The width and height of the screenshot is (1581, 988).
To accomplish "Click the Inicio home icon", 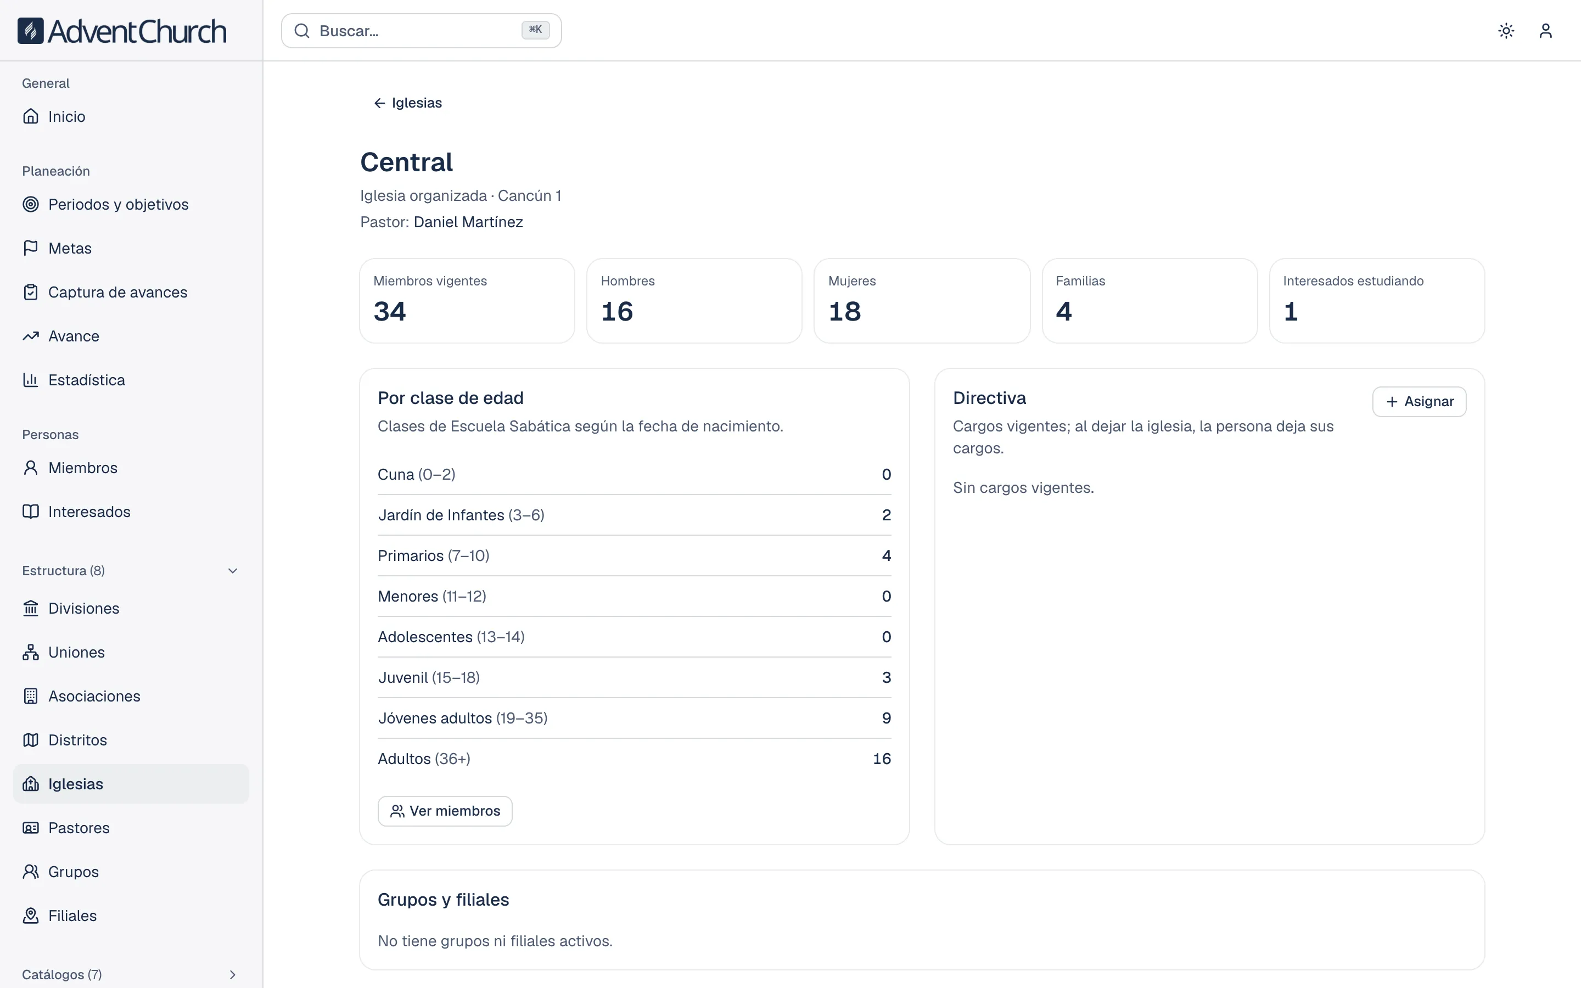I will pos(31,116).
